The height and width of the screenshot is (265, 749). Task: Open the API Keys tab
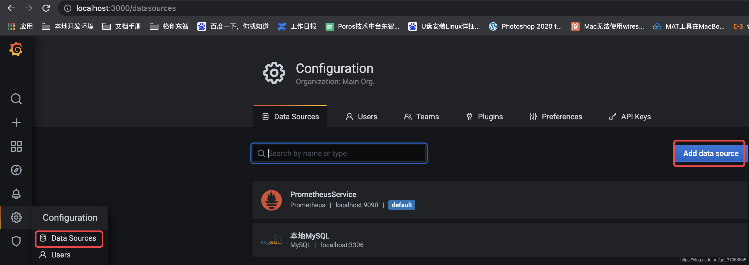point(630,117)
